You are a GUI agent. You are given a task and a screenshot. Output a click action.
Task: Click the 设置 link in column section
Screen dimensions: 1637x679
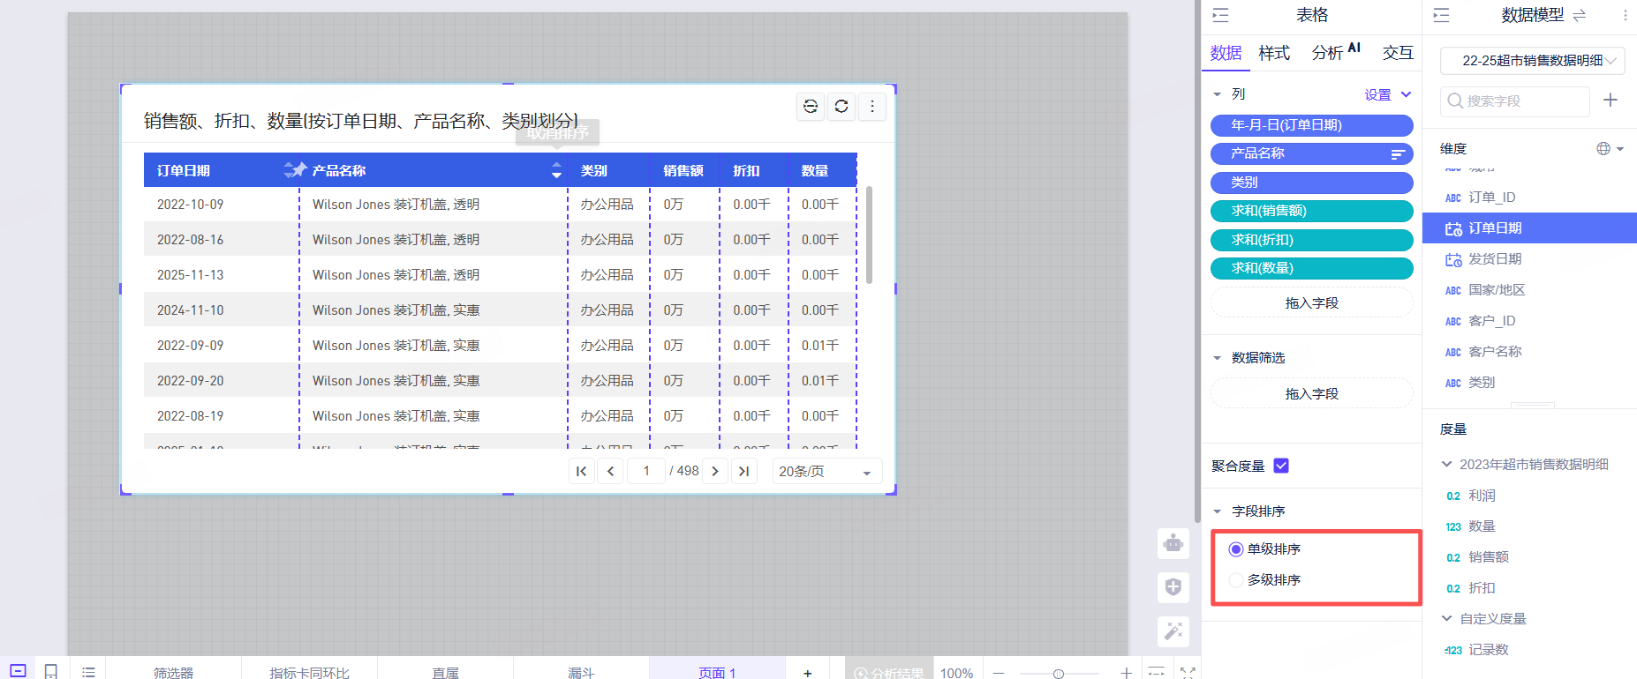1377,94
